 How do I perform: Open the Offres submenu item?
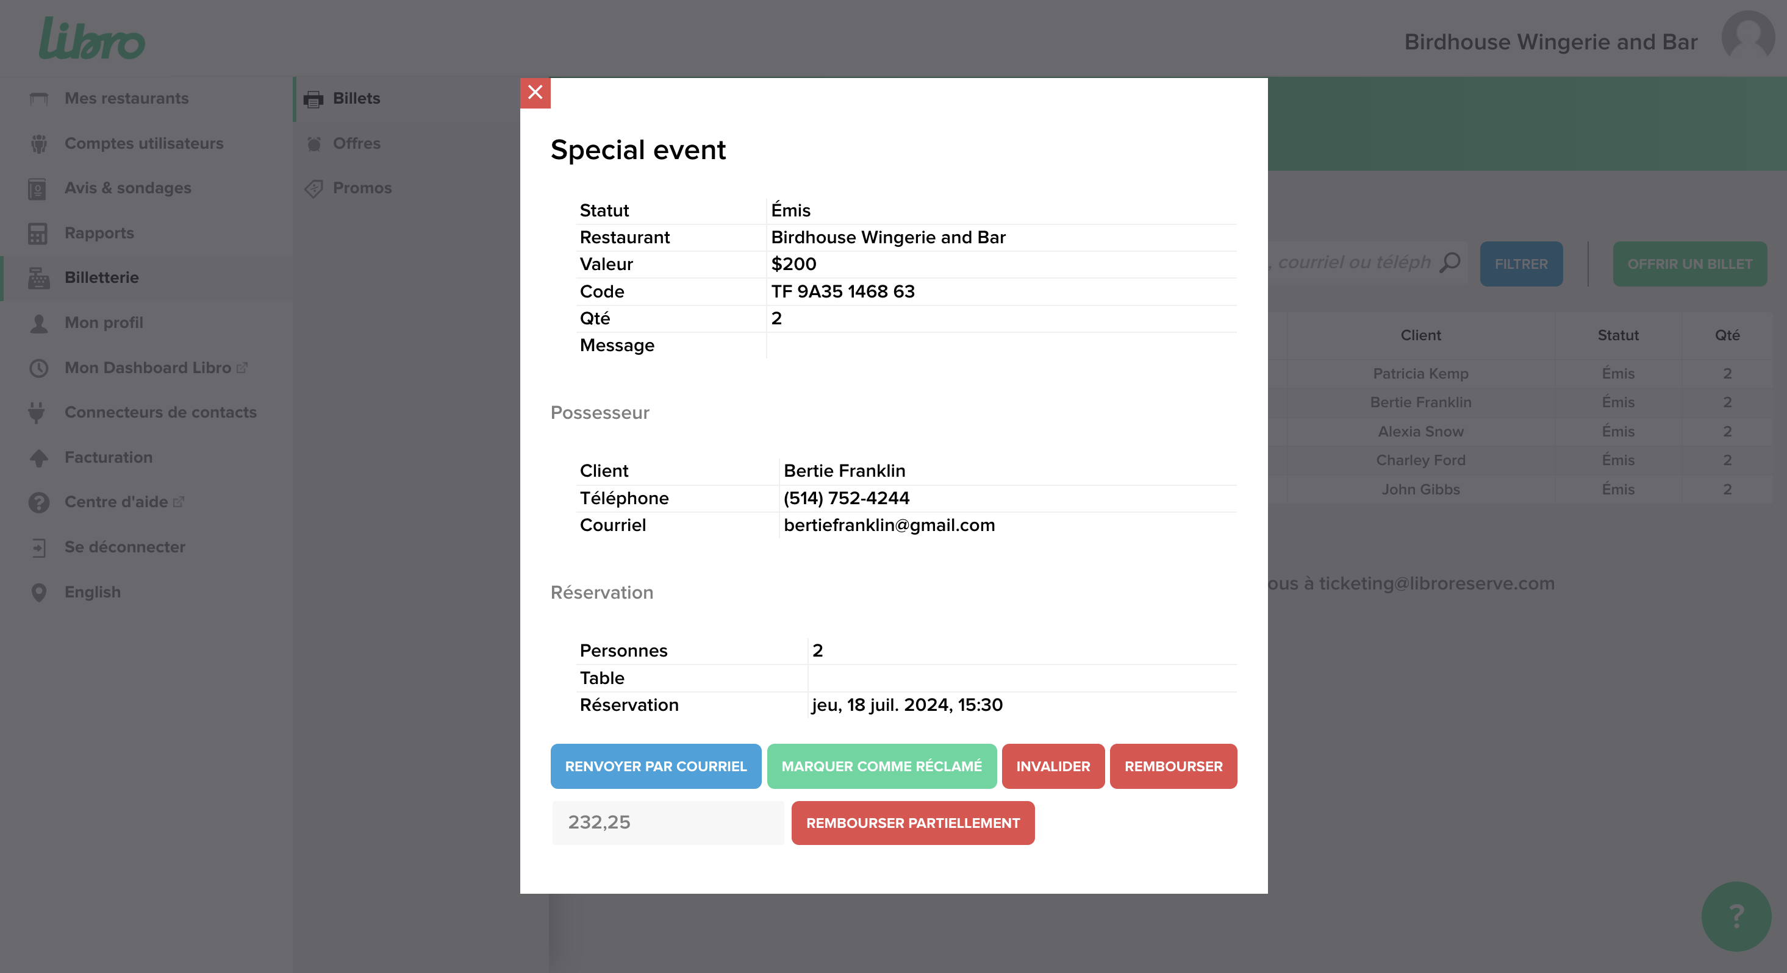click(x=357, y=143)
